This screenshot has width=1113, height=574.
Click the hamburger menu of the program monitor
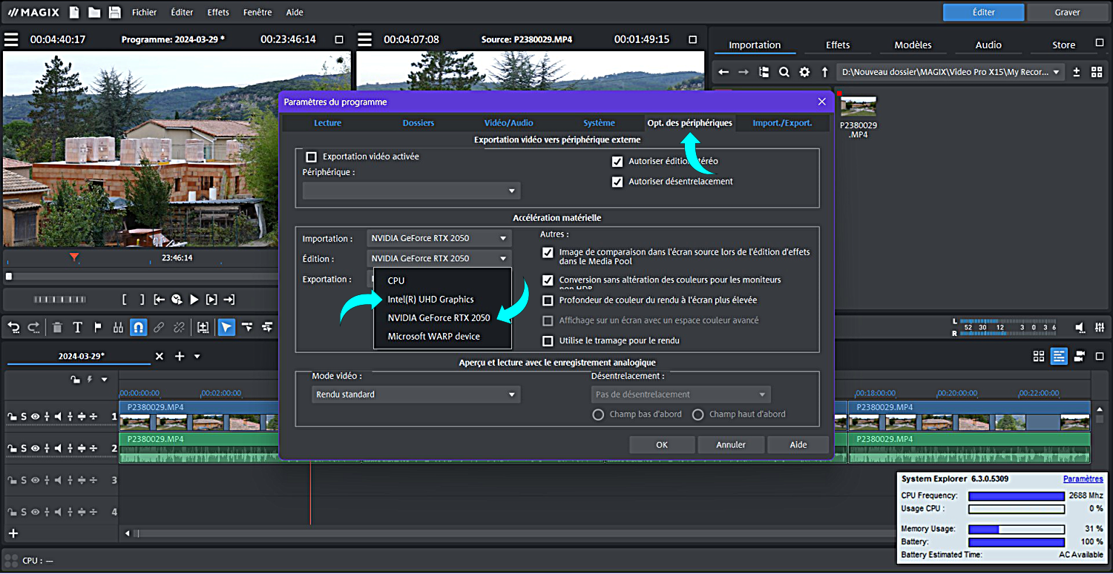point(10,39)
